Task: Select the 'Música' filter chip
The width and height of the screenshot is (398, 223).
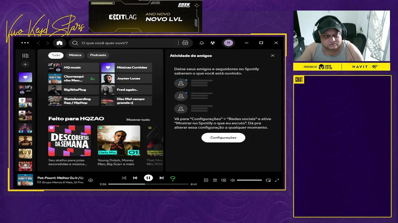Action: pos(75,55)
